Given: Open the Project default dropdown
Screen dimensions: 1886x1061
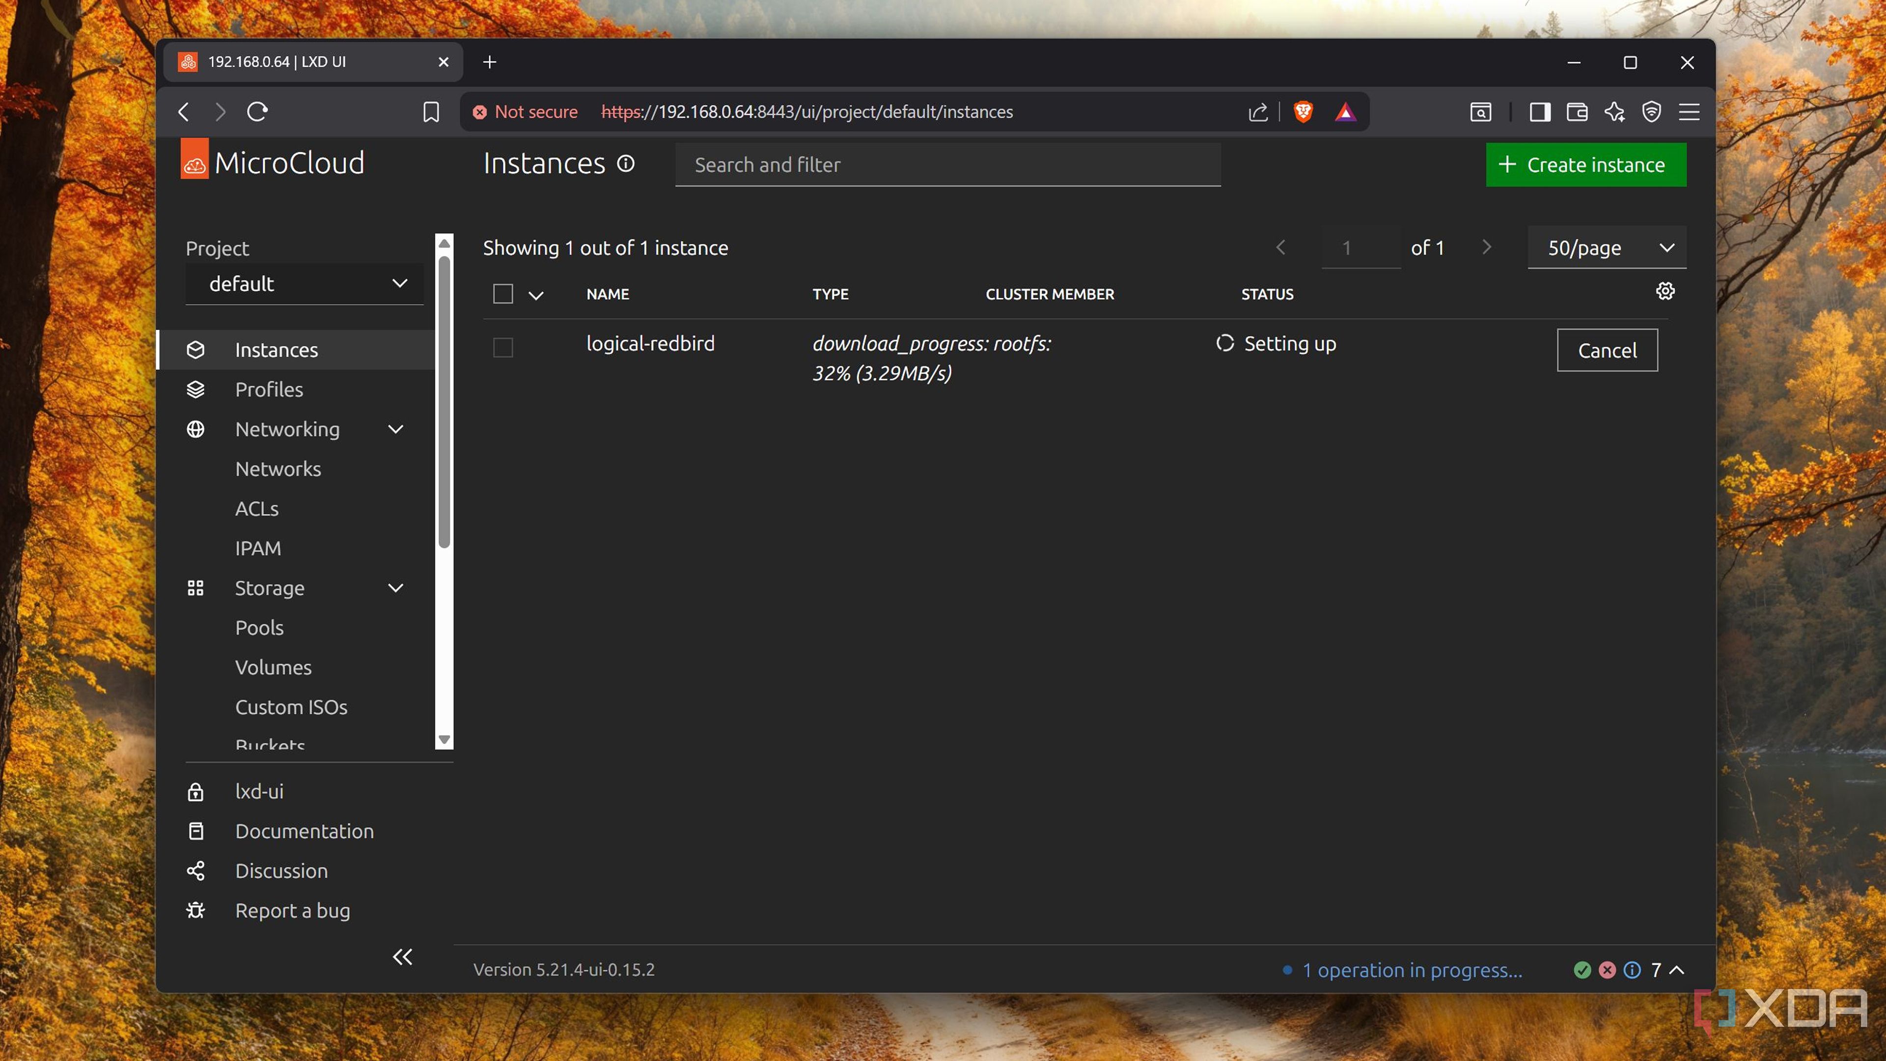Looking at the screenshot, I should (x=305, y=284).
